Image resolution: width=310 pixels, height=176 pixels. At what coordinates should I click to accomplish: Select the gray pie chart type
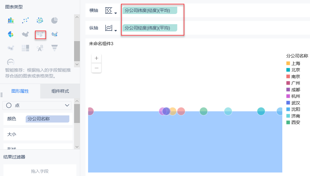[x=55, y=20]
